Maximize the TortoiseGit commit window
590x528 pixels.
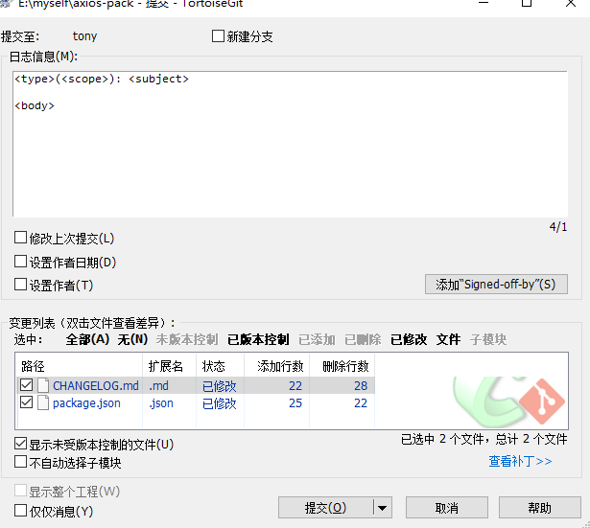pyautogui.click(x=527, y=3)
